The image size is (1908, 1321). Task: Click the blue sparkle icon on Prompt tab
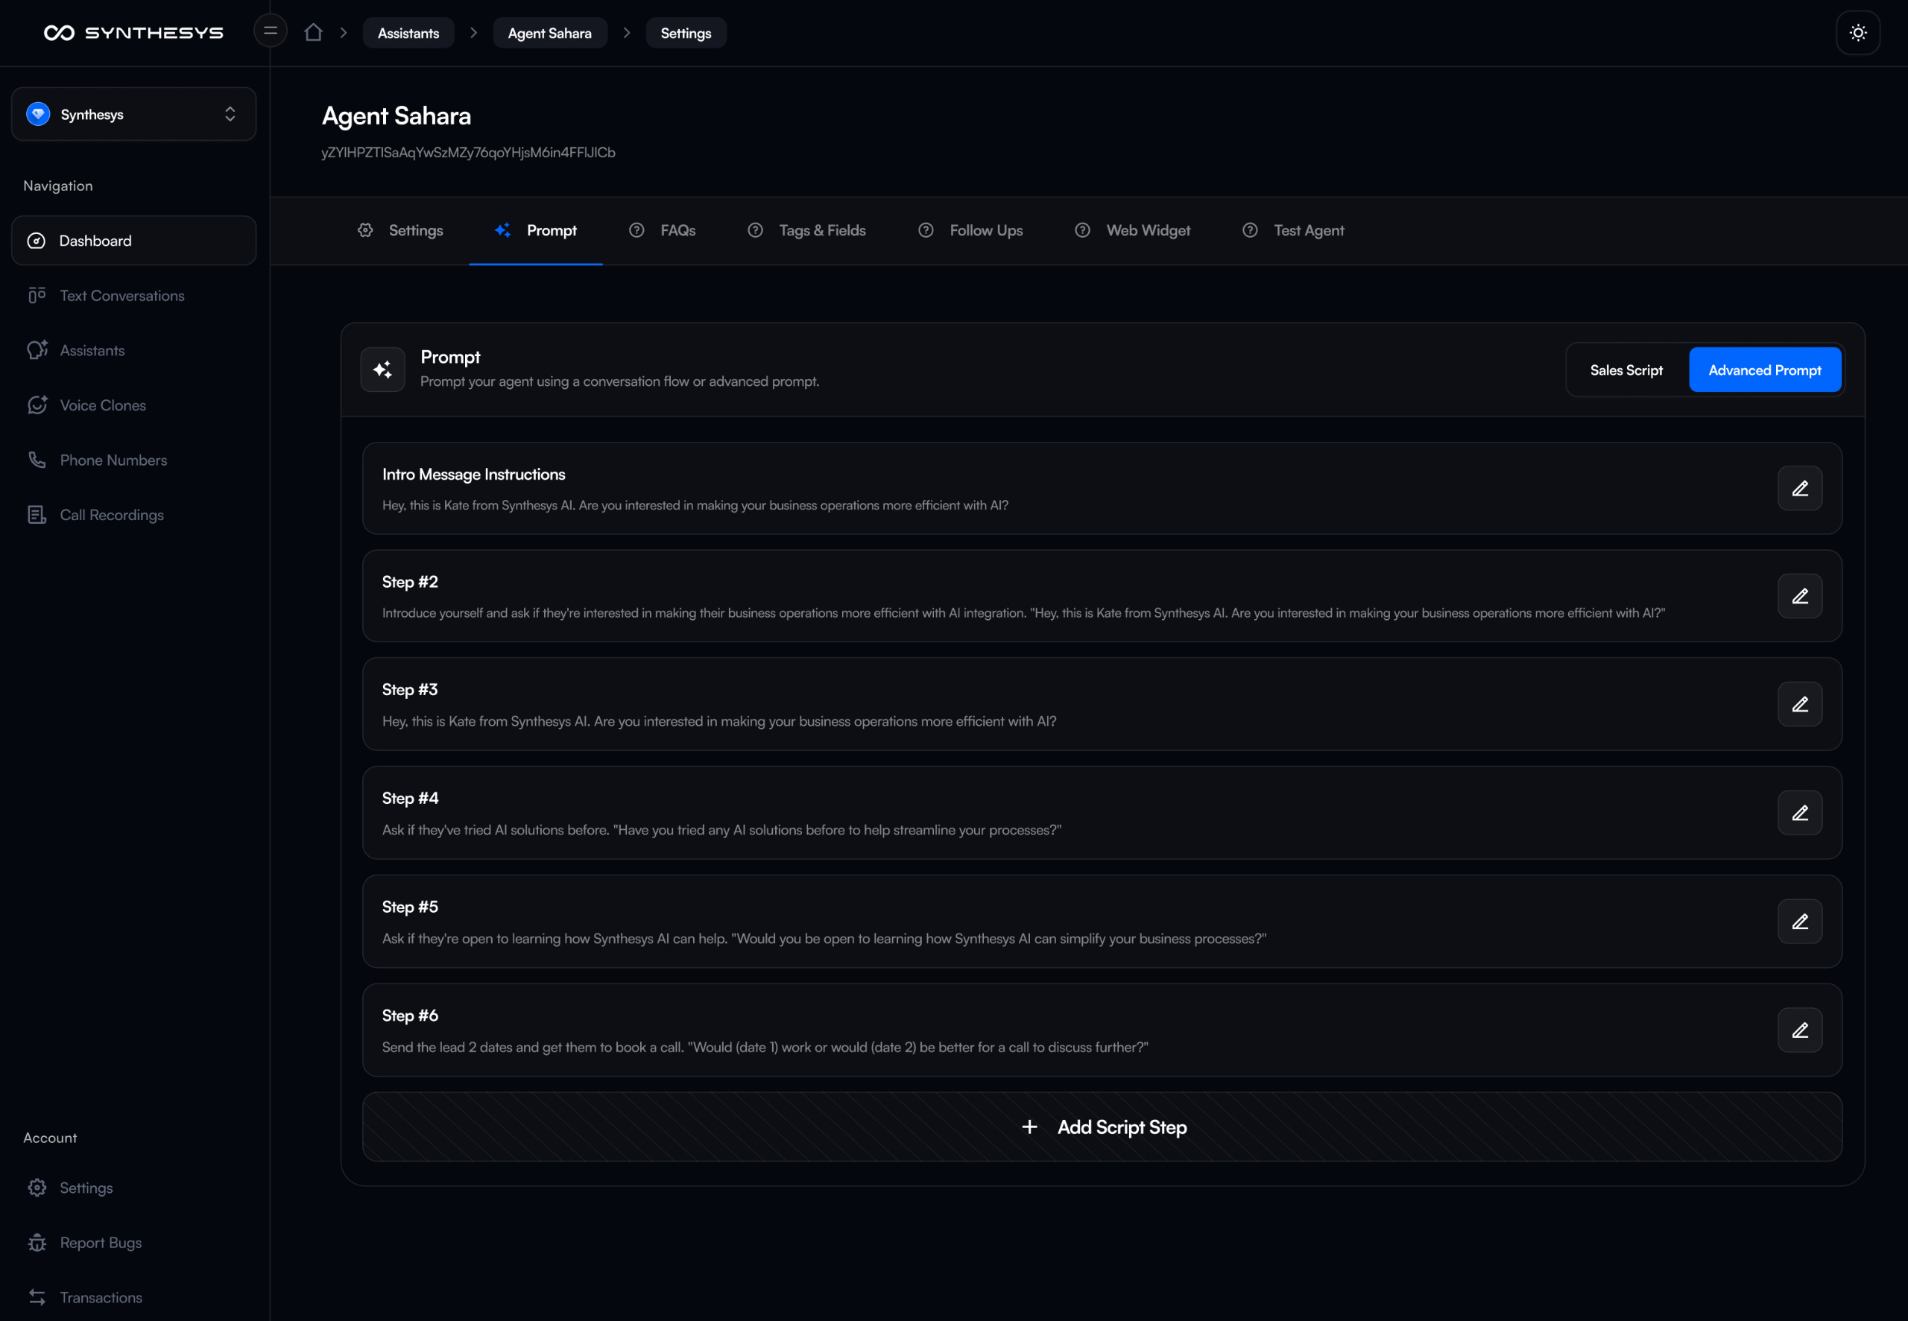coord(502,230)
